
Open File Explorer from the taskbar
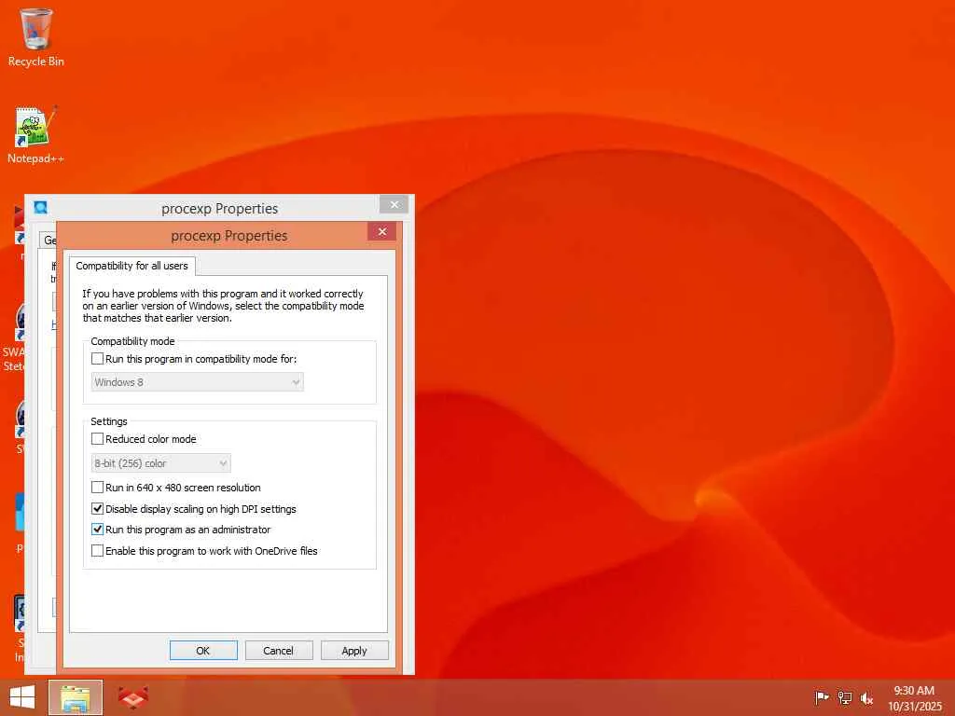(76, 697)
